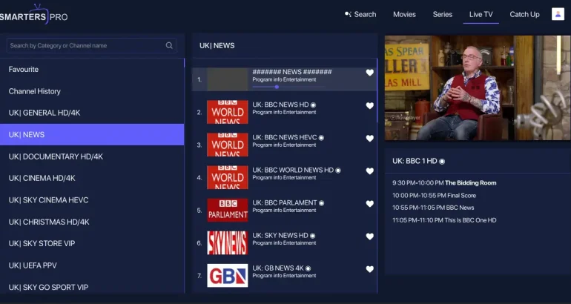Click the GB News channel logo
Image resolution: width=571 pixels, height=304 pixels.
[x=227, y=276]
